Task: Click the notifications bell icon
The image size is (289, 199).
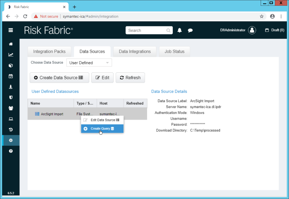Action: pyautogui.click(x=179, y=30)
